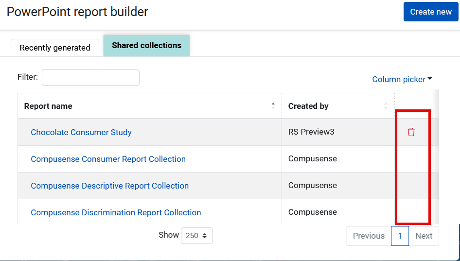Select the Shared collections tab
The height and width of the screenshot is (261, 460).
[146, 46]
